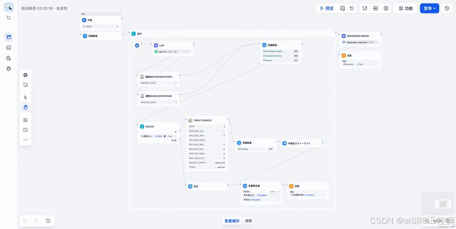Select the 空白 template node

click(207, 186)
